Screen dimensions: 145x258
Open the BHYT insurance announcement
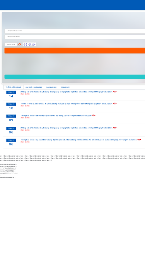(x=56, y=116)
